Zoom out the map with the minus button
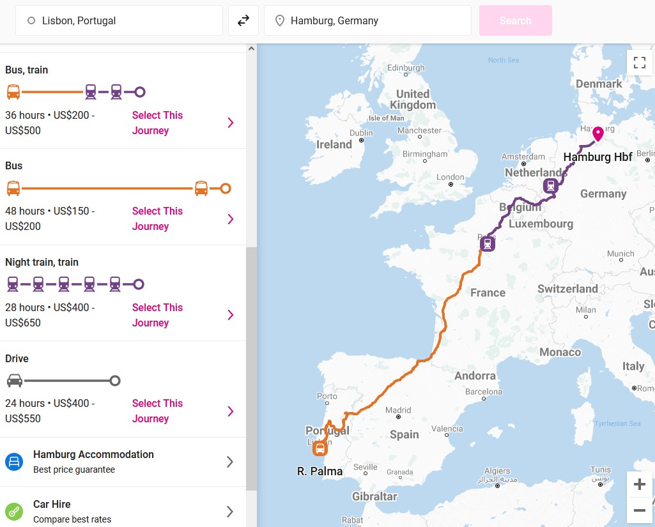655x527 pixels. pos(639,510)
